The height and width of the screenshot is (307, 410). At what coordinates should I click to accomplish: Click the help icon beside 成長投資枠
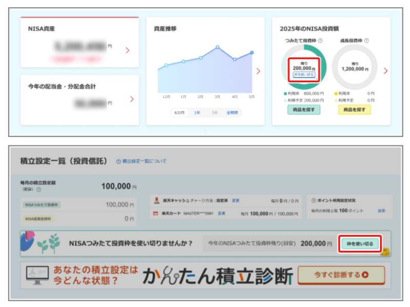366,40
